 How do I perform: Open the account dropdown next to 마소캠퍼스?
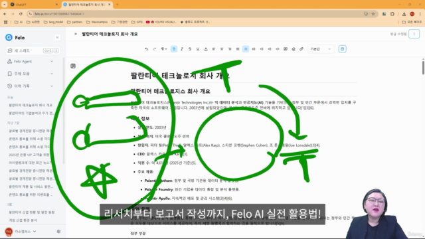tap(35, 232)
